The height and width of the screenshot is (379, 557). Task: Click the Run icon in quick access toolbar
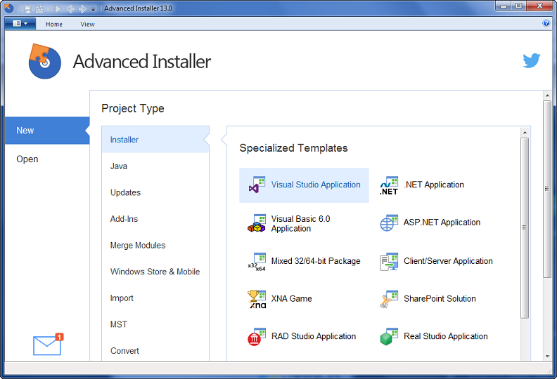point(58,8)
